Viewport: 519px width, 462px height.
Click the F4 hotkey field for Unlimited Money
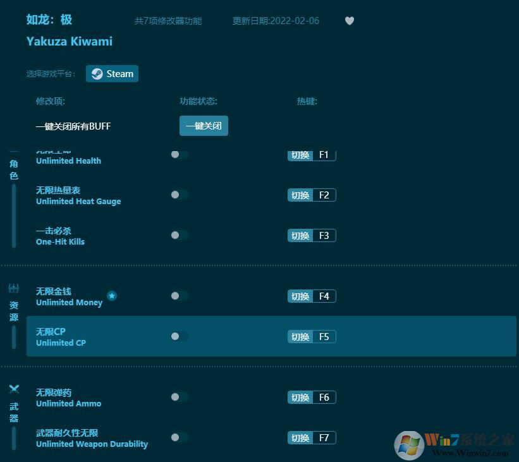click(324, 296)
